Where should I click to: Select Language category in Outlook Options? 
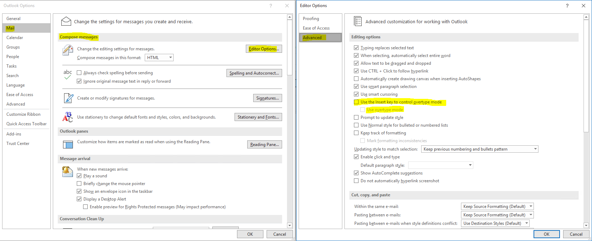(26, 85)
